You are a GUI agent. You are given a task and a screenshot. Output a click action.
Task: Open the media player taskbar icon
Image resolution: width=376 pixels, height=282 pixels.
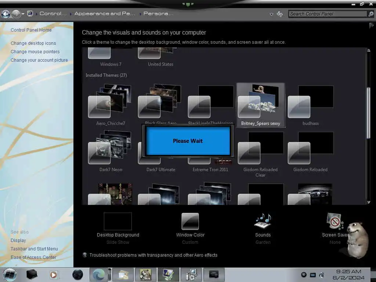(x=54, y=275)
